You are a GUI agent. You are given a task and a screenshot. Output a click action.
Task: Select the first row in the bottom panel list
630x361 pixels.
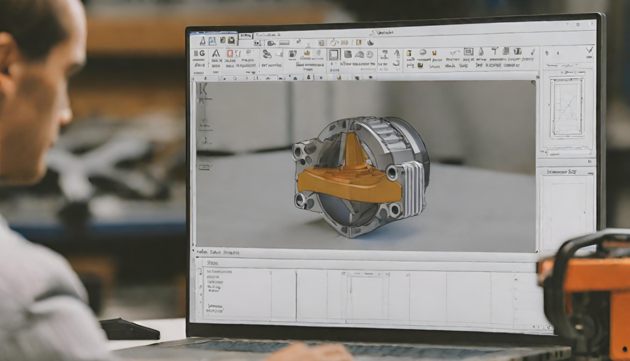[219, 272]
